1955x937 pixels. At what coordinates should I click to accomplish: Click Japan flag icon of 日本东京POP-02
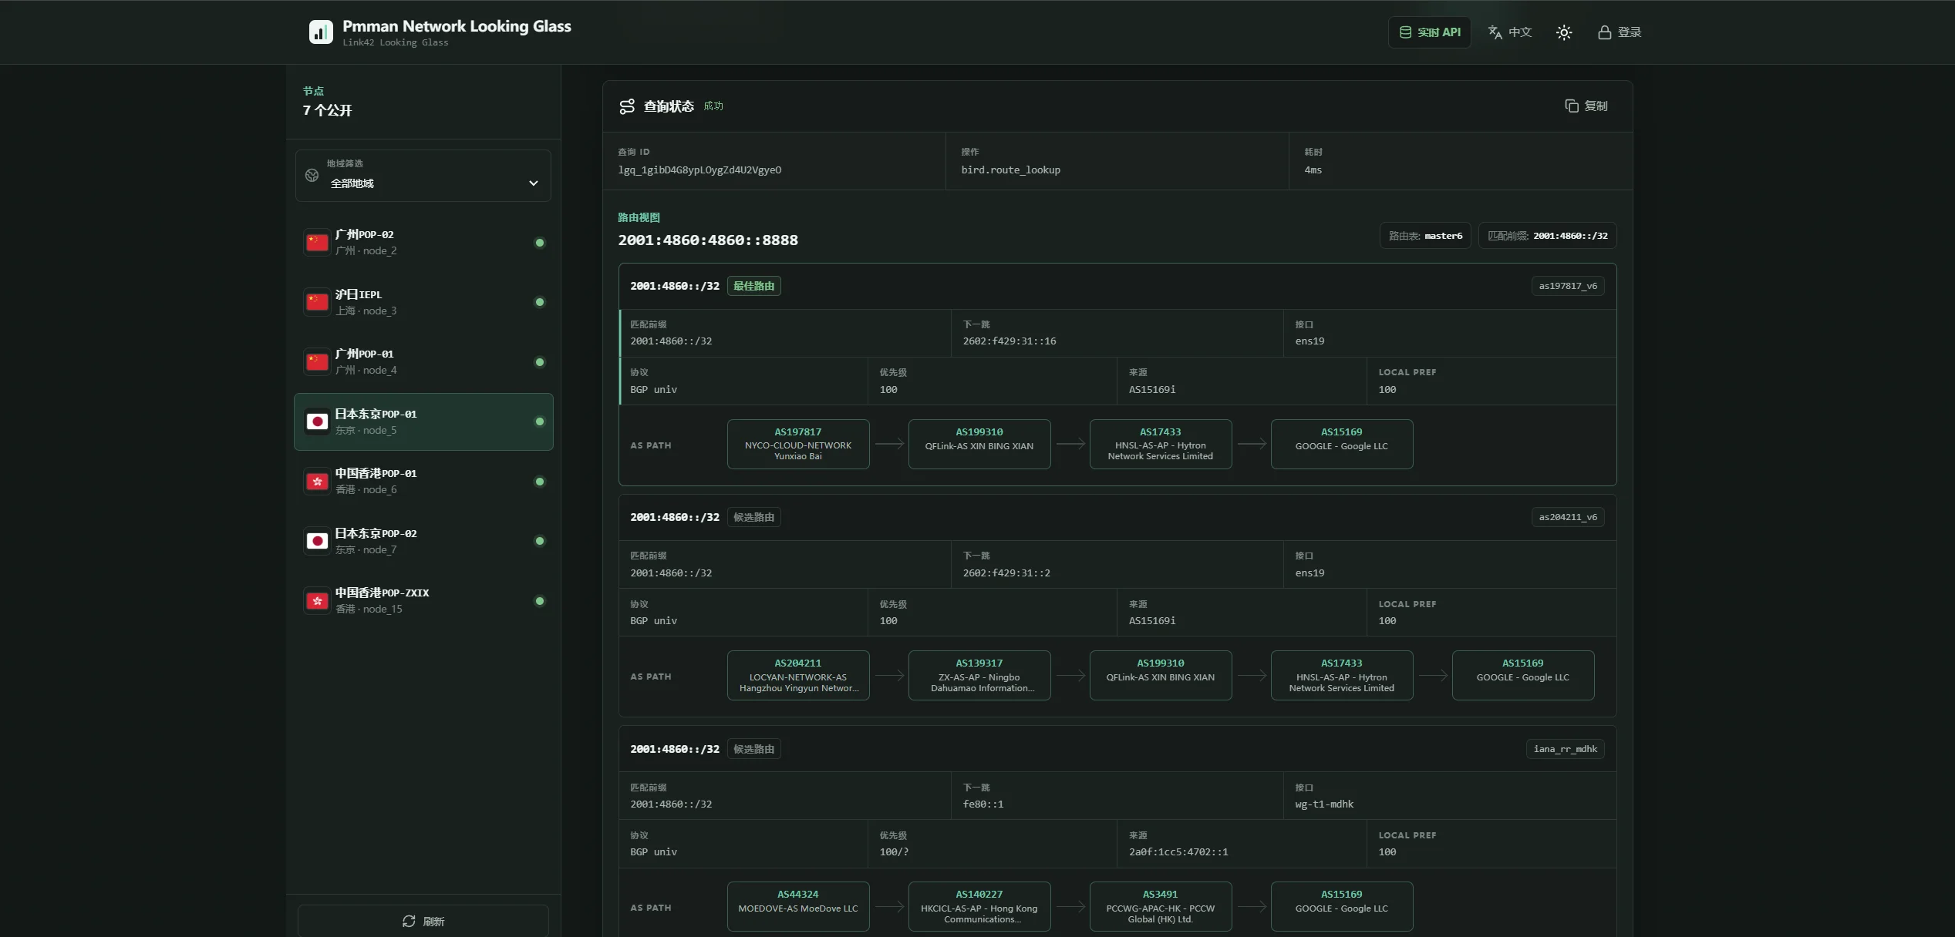(x=317, y=541)
